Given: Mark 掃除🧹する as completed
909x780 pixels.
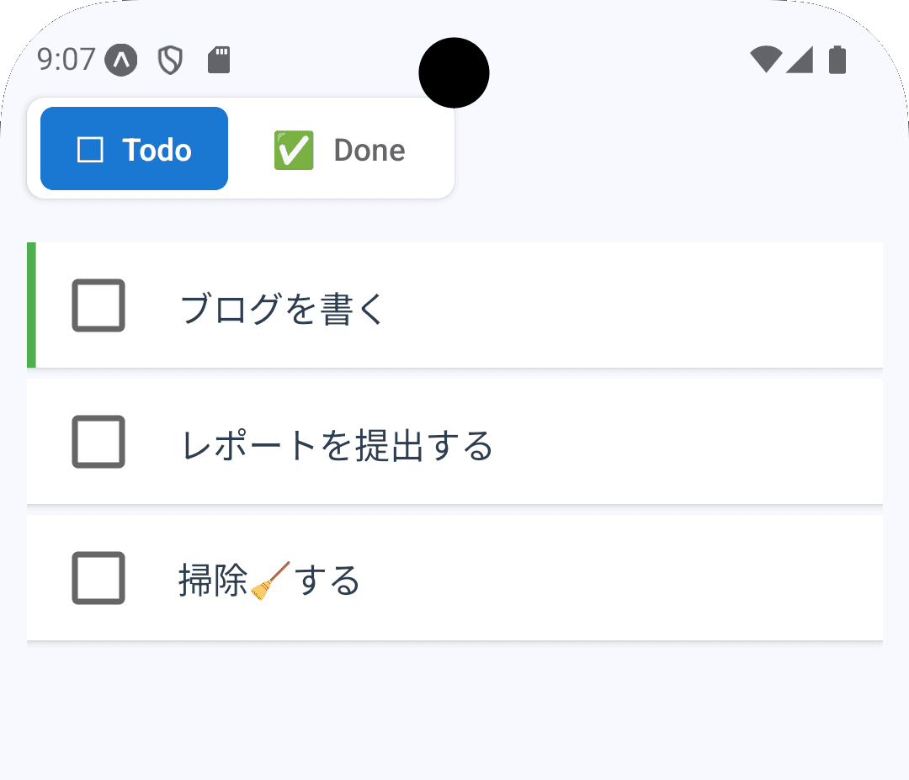Looking at the screenshot, I should point(98,578).
